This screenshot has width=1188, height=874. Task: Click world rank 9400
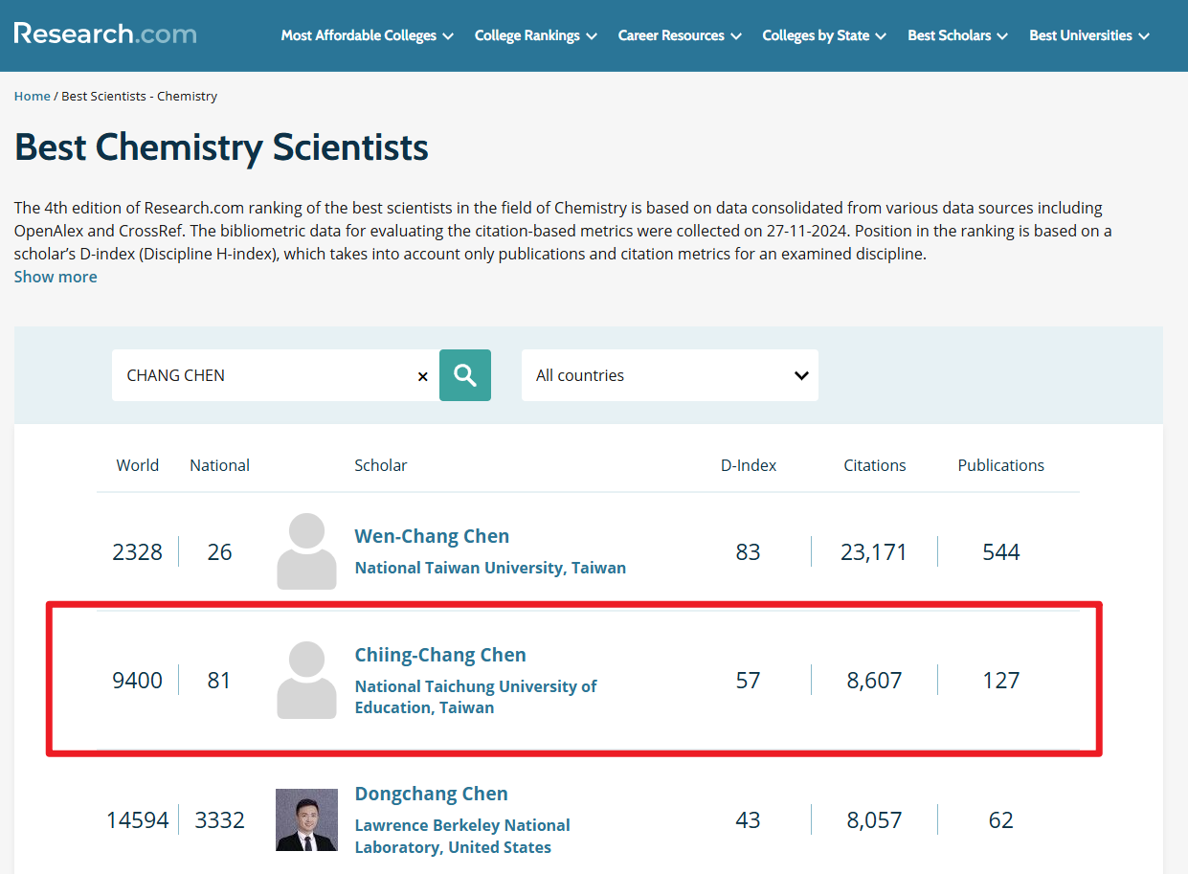138,681
